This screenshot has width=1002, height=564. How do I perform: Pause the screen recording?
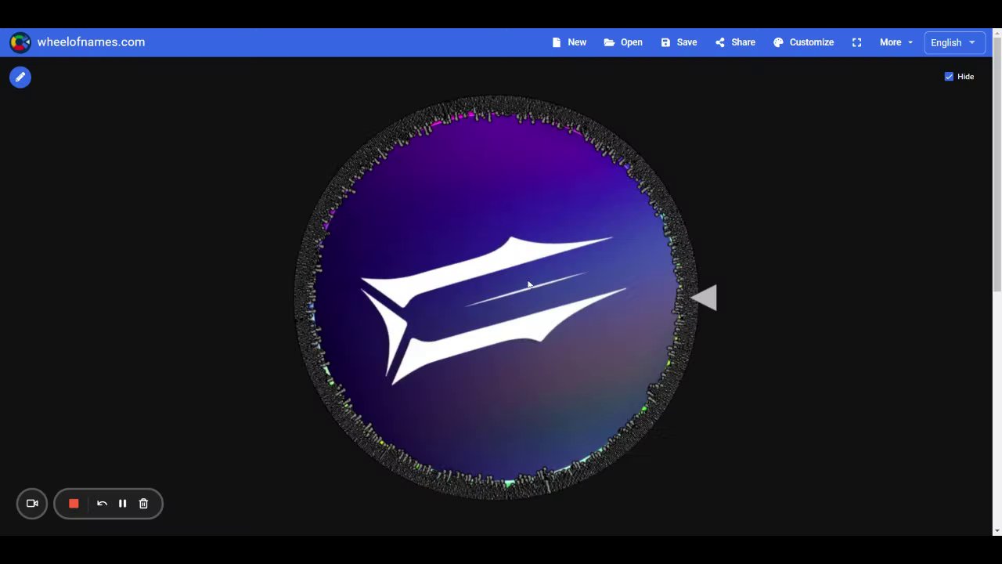(x=122, y=504)
